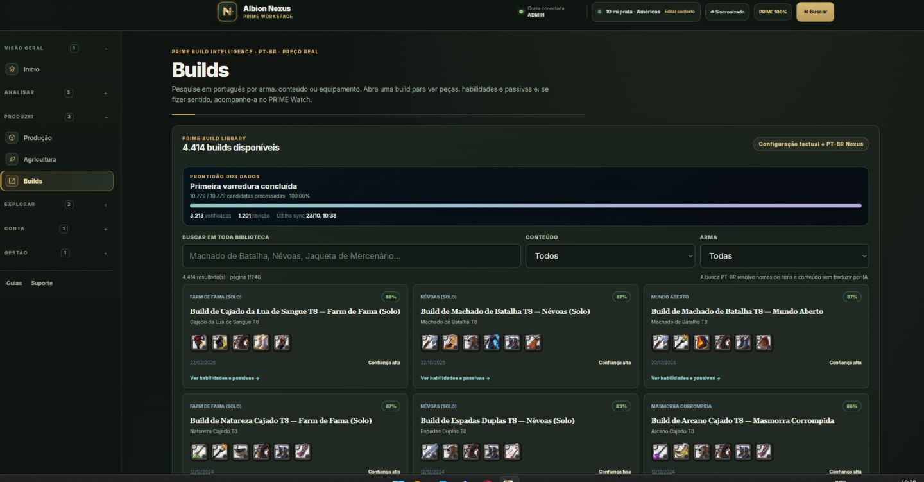Image resolution: width=924 pixels, height=482 pixels.
Task: Open Agricultura from the sidebar
Action: click(56, 159)
